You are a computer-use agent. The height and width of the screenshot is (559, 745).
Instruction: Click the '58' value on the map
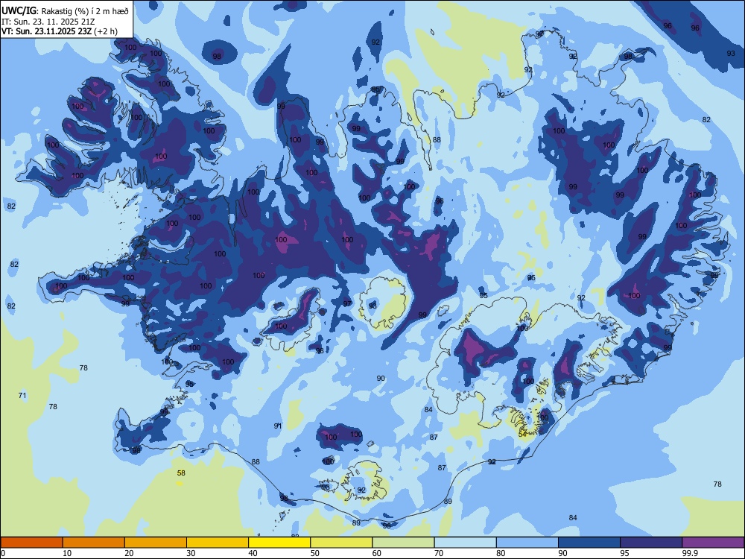click(x=181, y=473)
